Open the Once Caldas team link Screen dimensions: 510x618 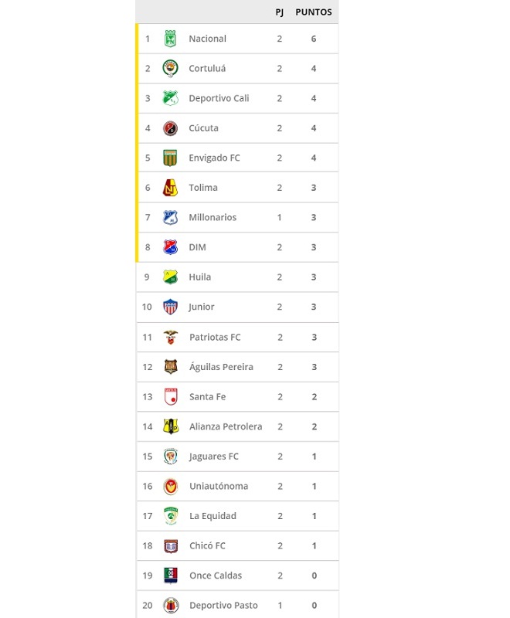pos(216,576)
